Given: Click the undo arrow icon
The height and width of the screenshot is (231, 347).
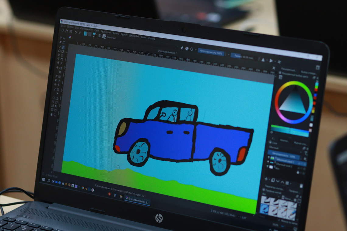Looking at the screenshot, I should click(x=76, y=32).
